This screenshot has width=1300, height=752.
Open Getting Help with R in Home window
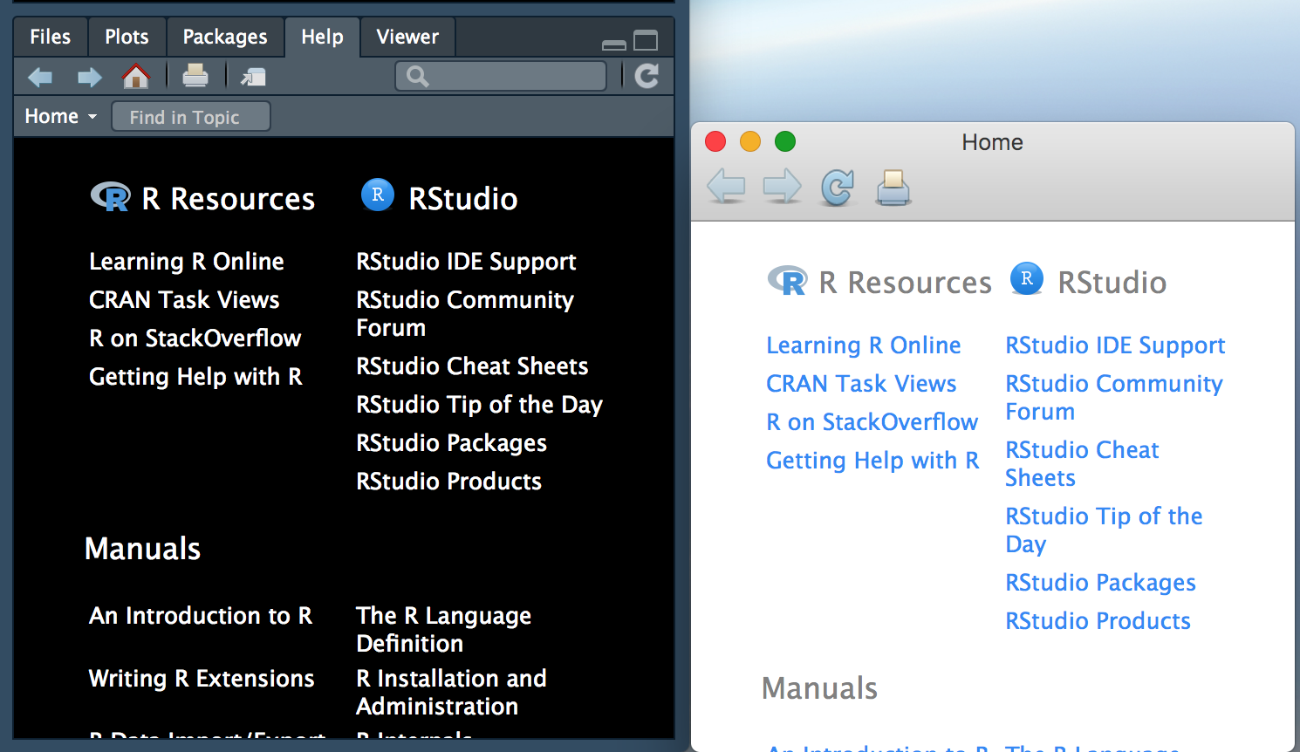[872, 461]
